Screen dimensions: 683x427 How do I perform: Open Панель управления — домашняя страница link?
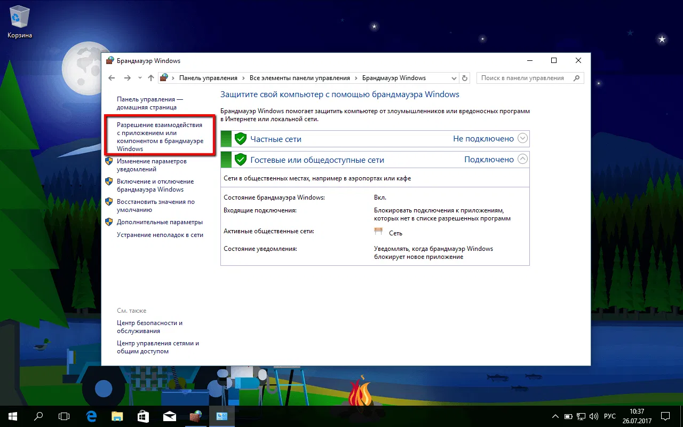150,103
